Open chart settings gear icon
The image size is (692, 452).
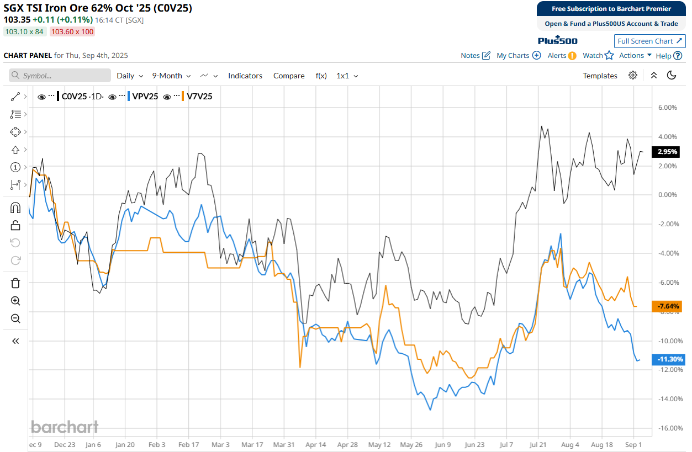tap(633, 76)
